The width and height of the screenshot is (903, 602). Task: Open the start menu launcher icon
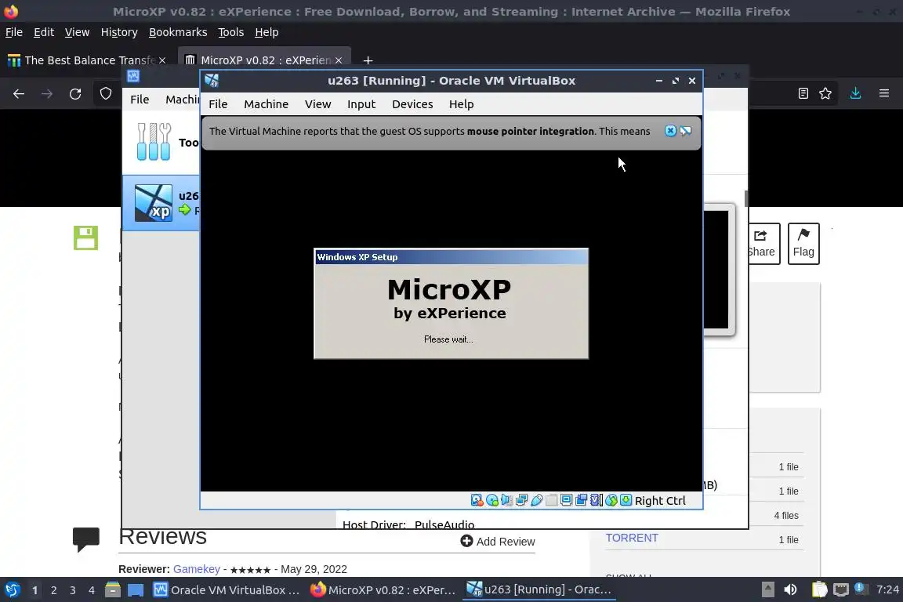[12, 590]
